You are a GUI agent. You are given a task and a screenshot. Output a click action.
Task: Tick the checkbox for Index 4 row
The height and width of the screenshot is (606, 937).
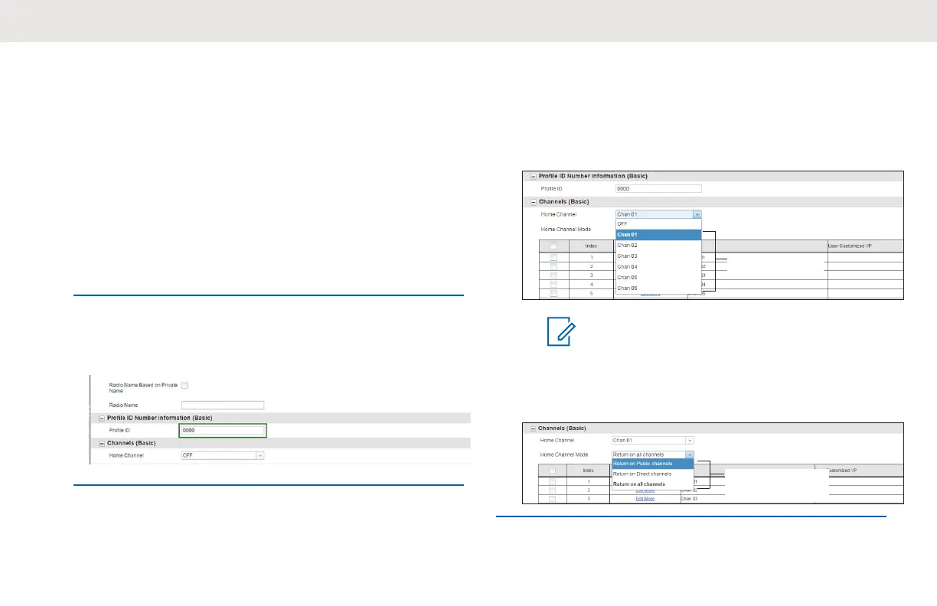tap(554, 285)
